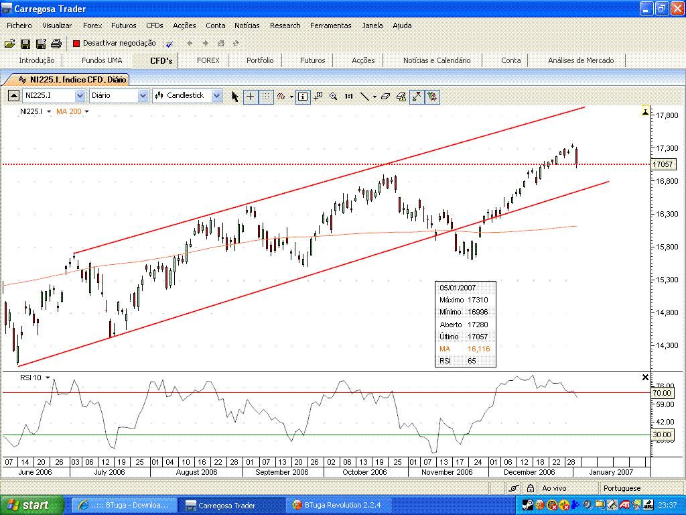The width and height of the screenshot is (686, 515).
Task: Open the print dialog from the toolbar
Action: (56, 42)
